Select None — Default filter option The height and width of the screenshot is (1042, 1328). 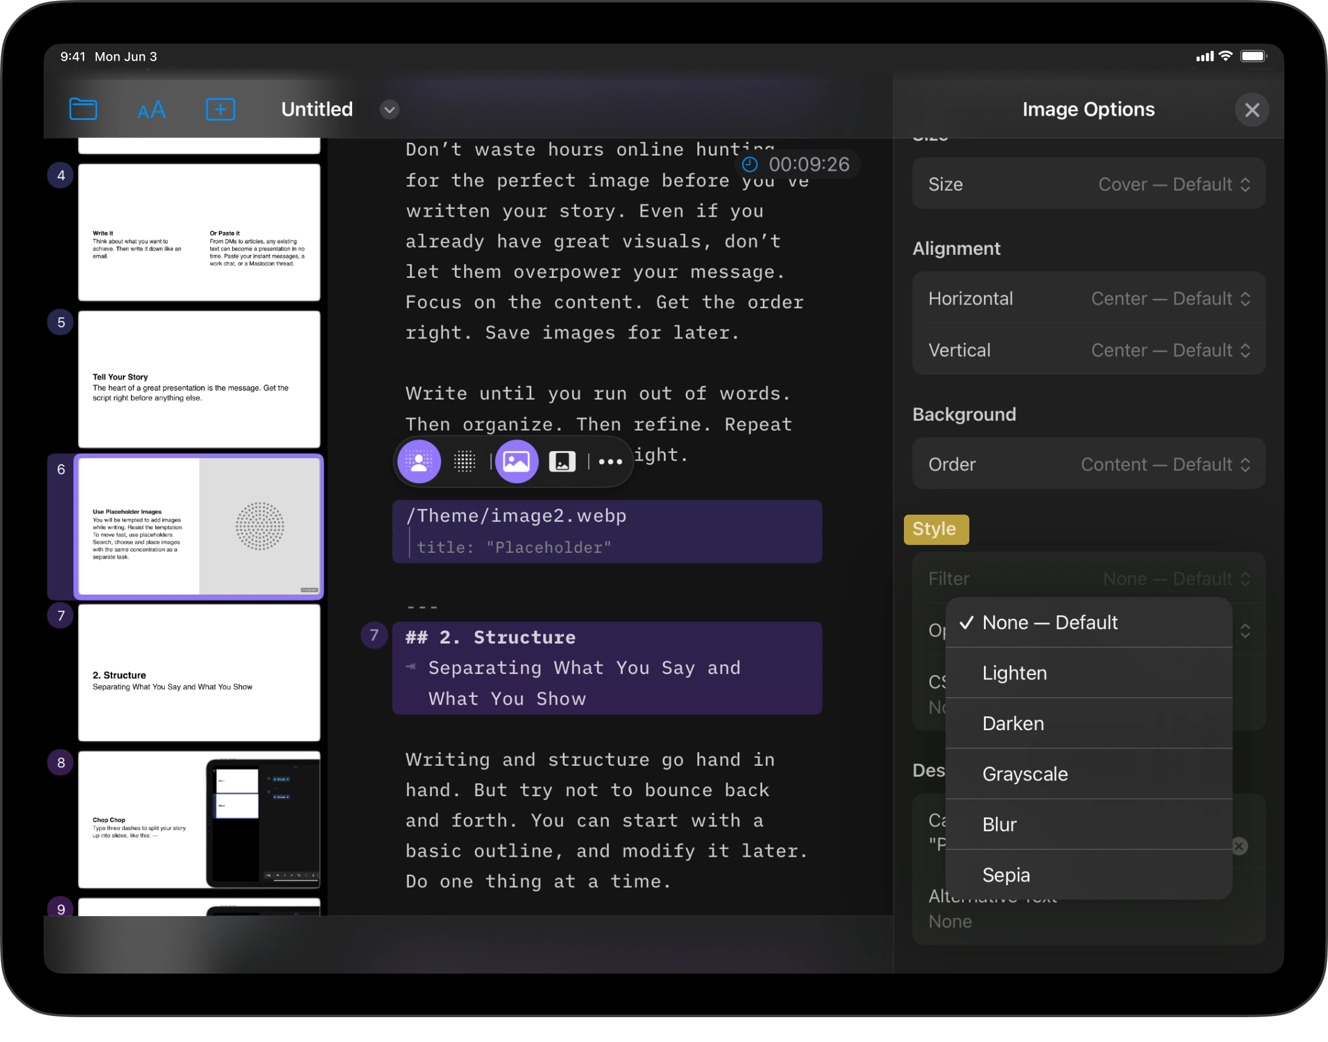[1088, 622]
